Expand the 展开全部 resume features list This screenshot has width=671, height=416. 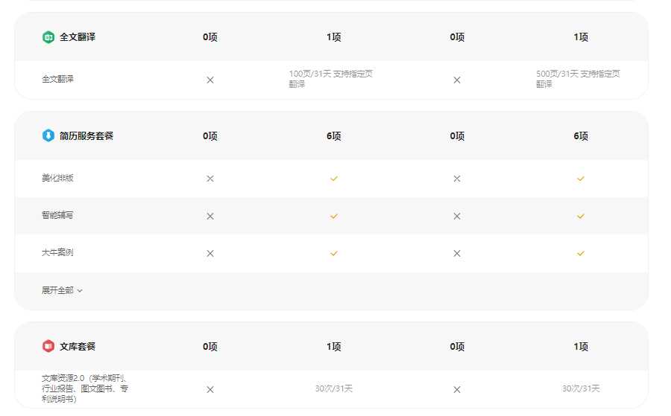point(62,290)
